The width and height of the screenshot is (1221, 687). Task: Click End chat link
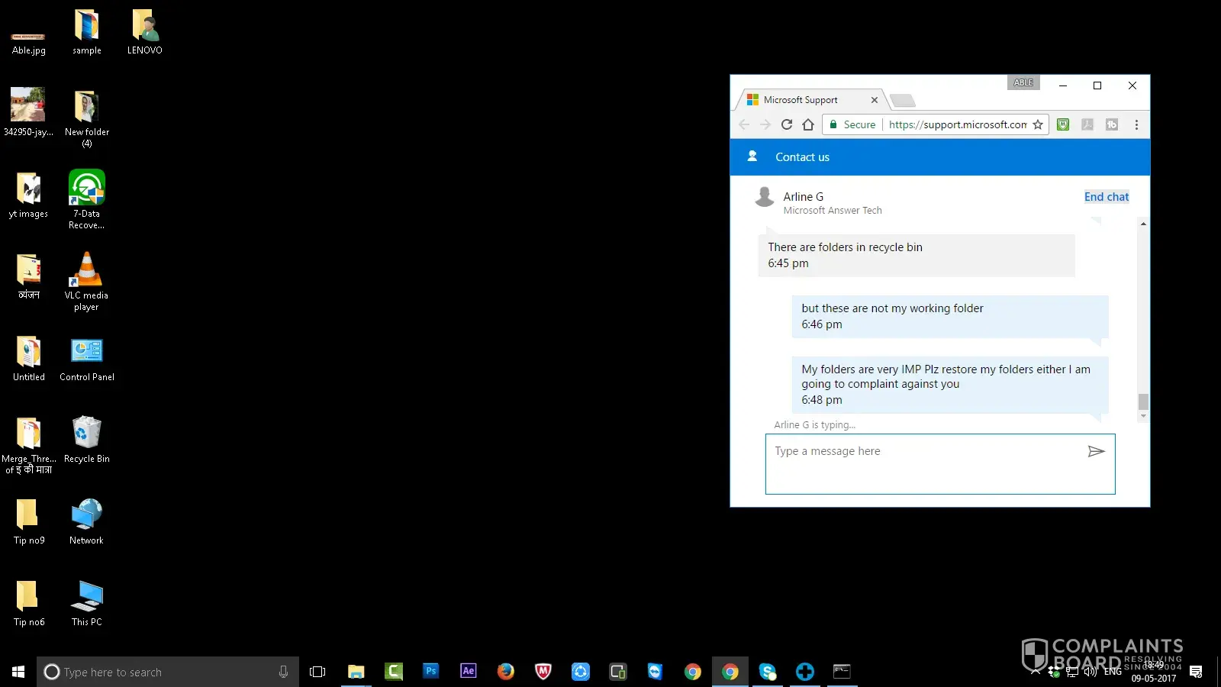pyautogui.click(x=1106, y=197)
